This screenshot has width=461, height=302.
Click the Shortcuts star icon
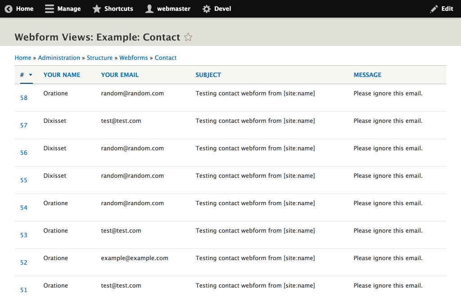[97, 9]
